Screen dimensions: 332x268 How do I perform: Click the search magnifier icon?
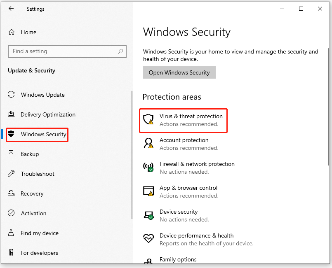coord(120,51)
